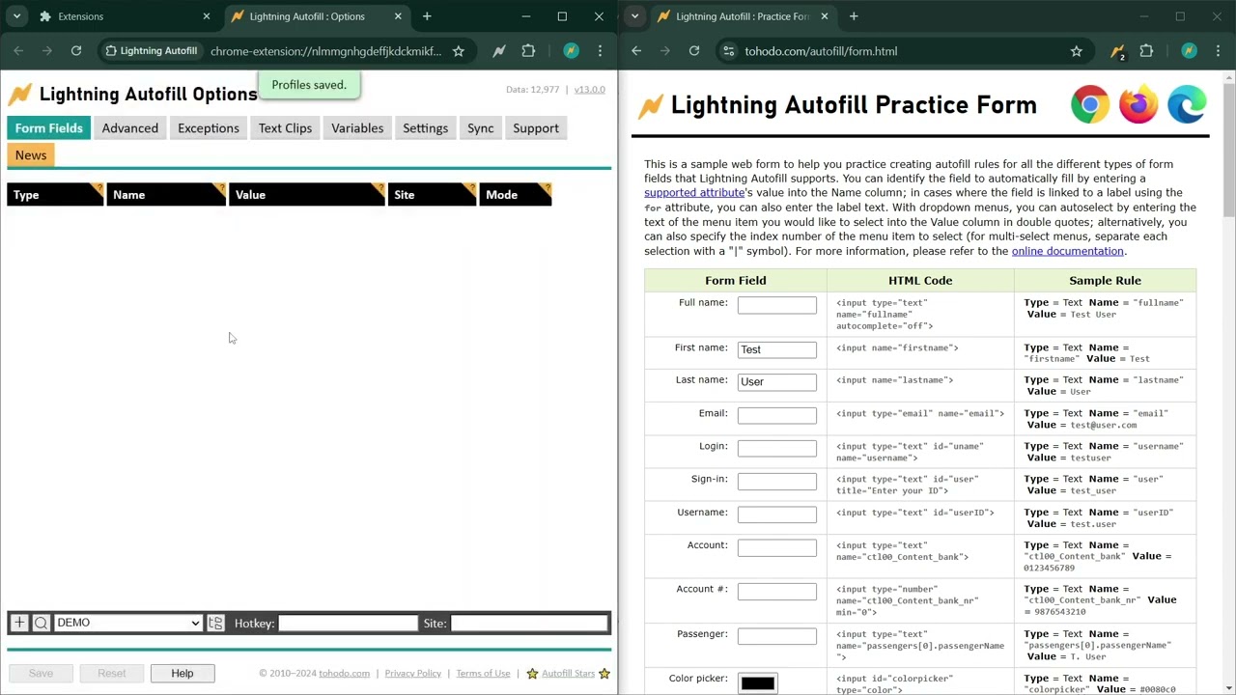
Task: Click Lightning Autofill icon with badge in right window
Action: pos(1117,51)
